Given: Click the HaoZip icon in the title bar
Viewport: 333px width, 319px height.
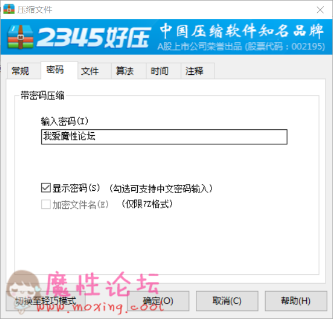Looking at the screenshot, I should pyautogui.click(x=9, y=9).
